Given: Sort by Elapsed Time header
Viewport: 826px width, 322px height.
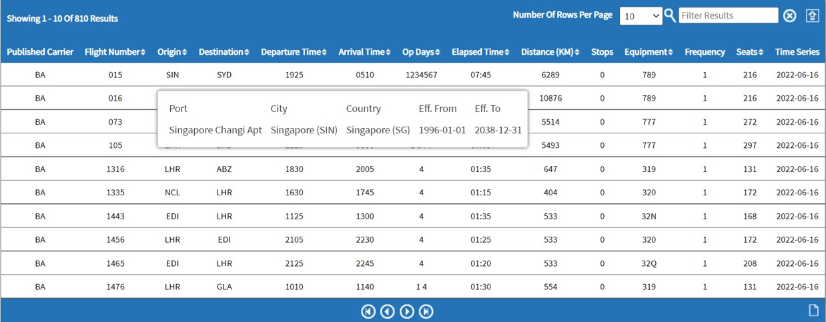Looking at the screenshot, I should pyautogui.click(x=480, y=52).
